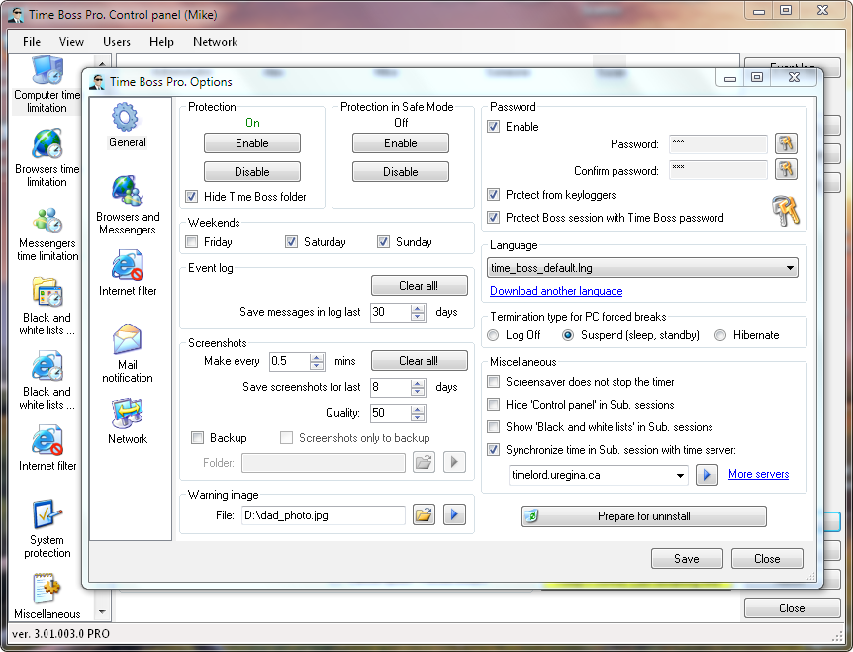853x652 pixels.
Task: Open Internet filter in Control panel sidebar
Action: 47,447
